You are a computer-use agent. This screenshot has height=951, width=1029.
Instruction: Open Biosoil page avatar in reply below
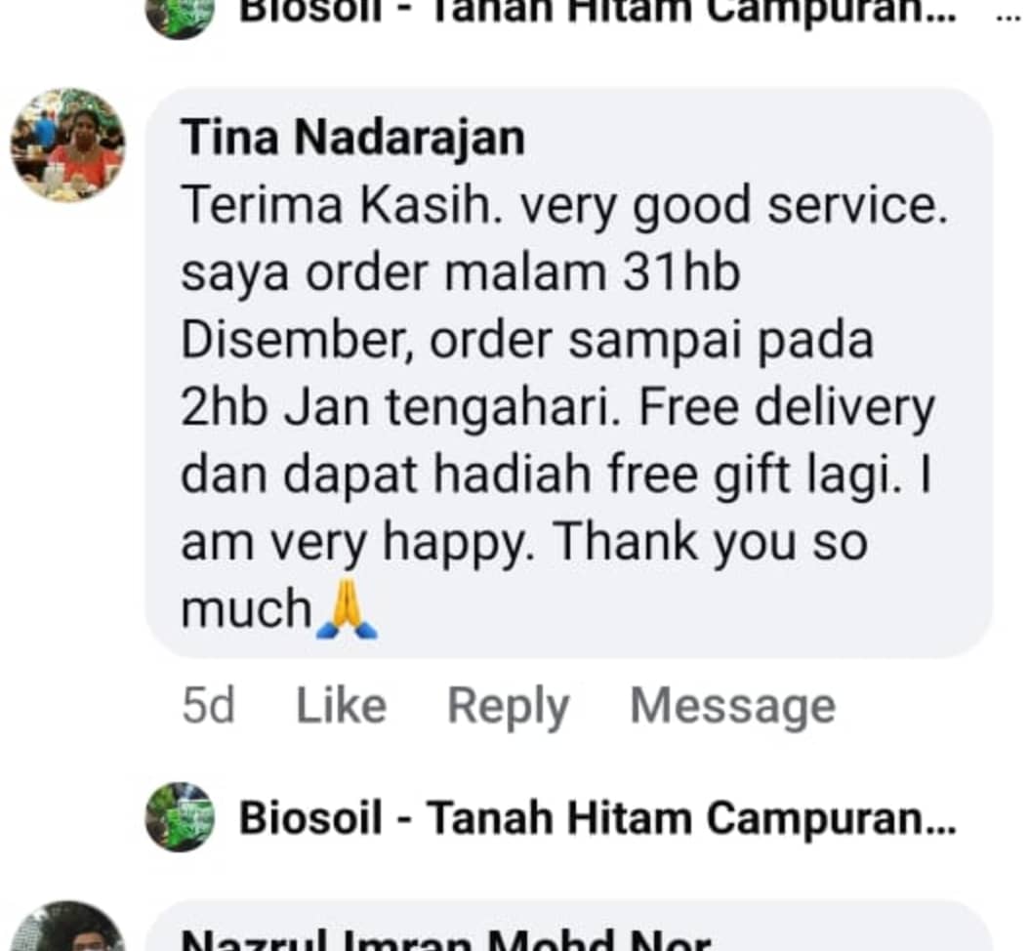[x=180, y=817]
